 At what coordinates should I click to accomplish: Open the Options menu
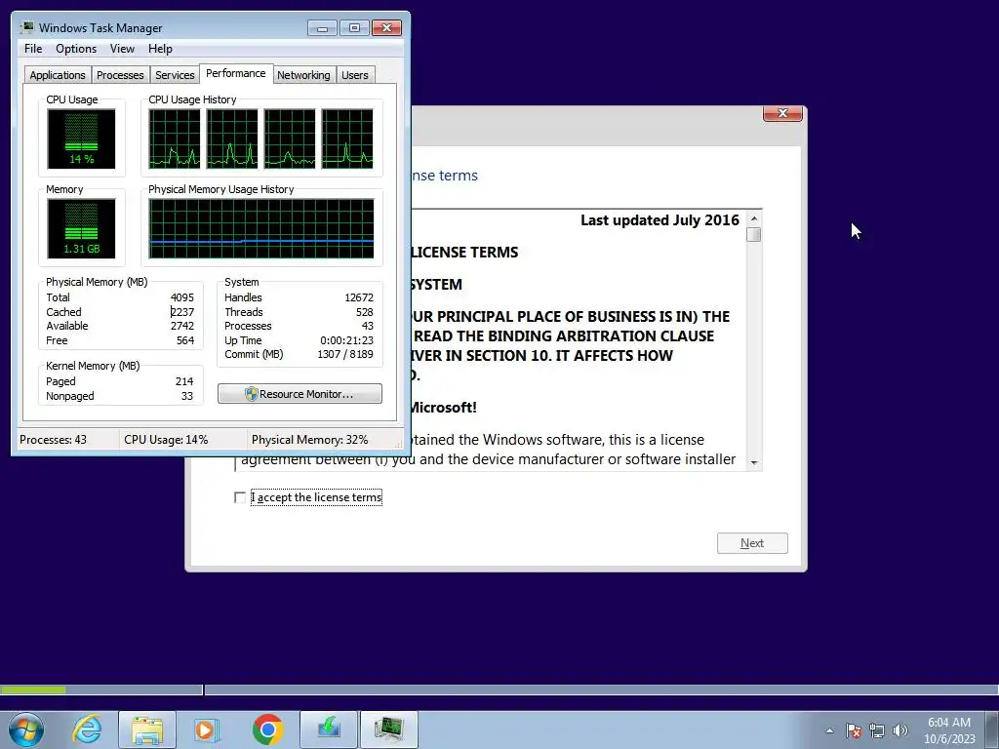point(76,49)
